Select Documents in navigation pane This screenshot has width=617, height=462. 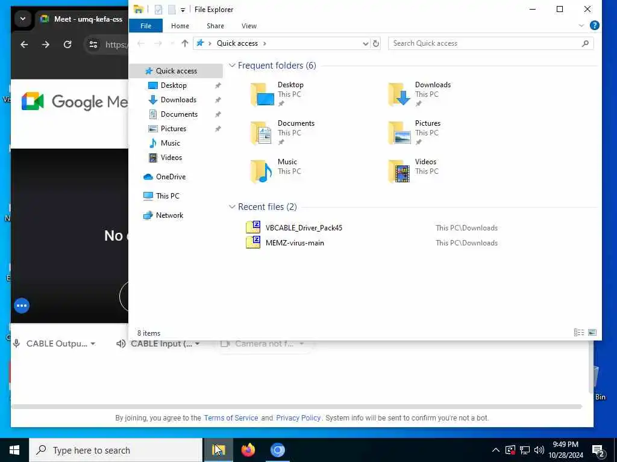click(179, 114)
